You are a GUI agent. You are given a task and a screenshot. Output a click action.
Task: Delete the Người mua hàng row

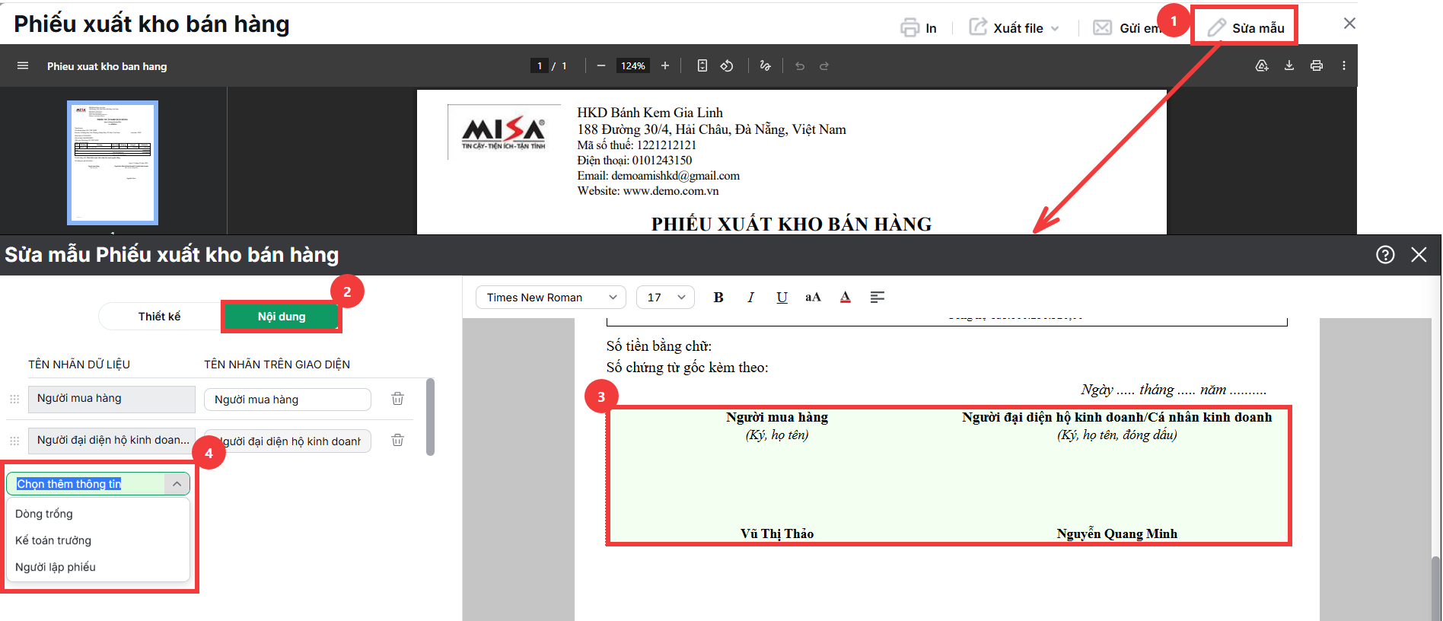[397, 399]
